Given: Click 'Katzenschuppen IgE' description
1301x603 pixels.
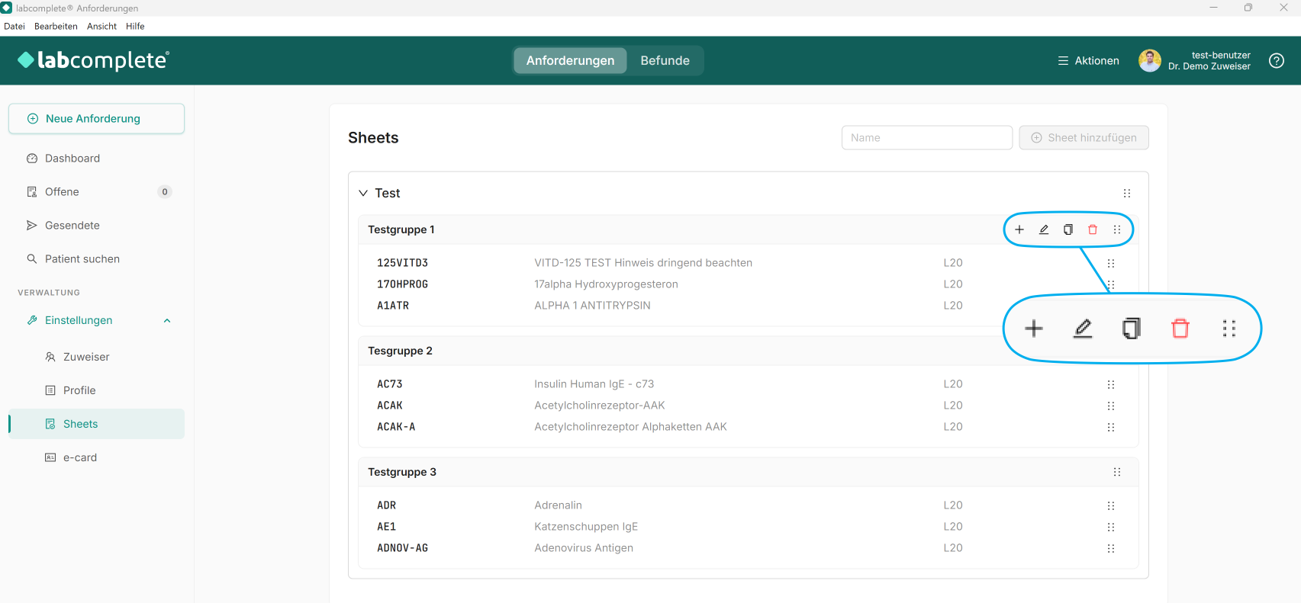Looking at the screenshot, I should 586,527.
